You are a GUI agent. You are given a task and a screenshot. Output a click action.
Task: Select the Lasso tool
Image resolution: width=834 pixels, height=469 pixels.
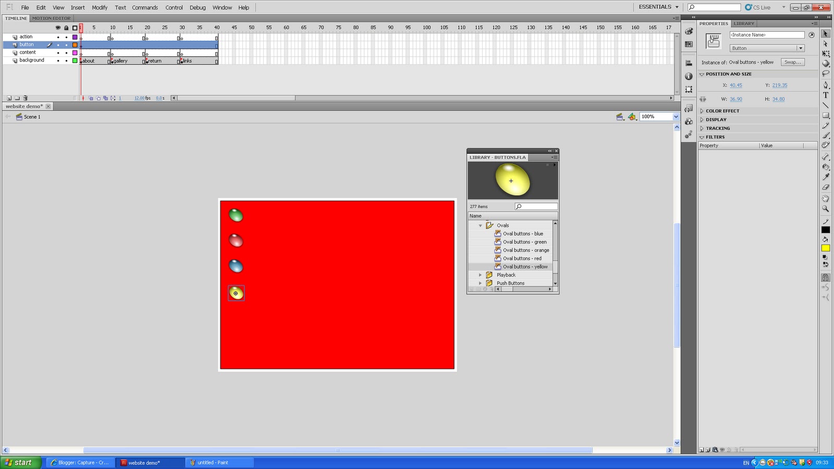(826, 73)
